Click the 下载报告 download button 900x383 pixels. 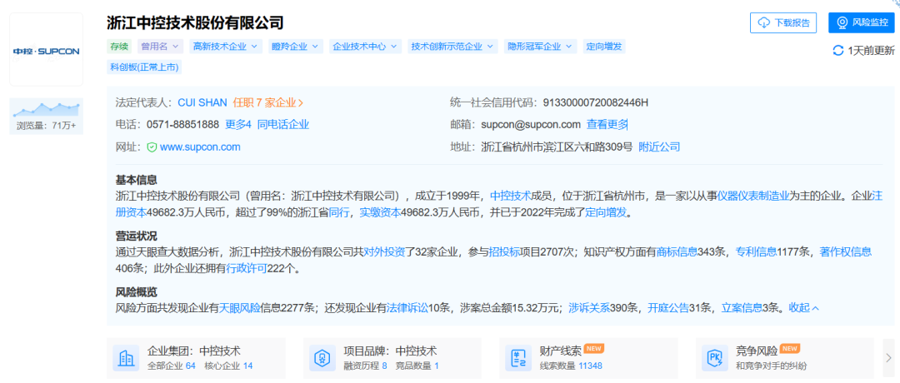(x=782, y=23)
